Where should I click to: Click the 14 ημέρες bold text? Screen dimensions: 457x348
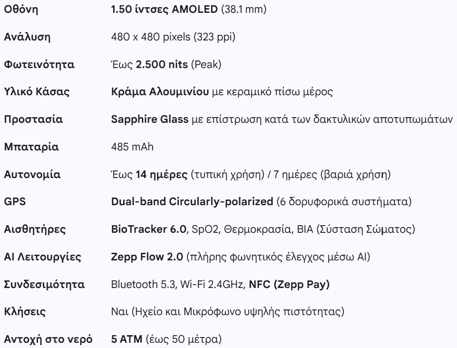[x=162, y=174]
